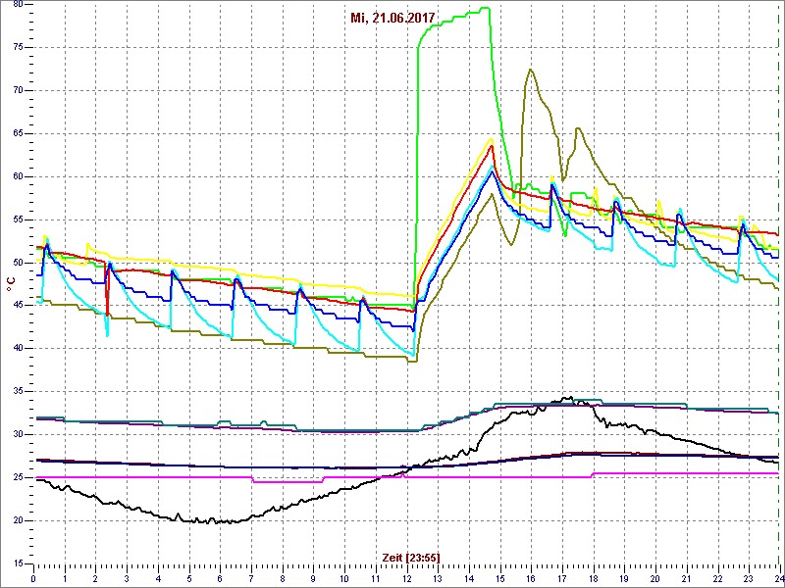Select the 75 value on the temperature axis

pyautogui.click(x=17, y=47)
